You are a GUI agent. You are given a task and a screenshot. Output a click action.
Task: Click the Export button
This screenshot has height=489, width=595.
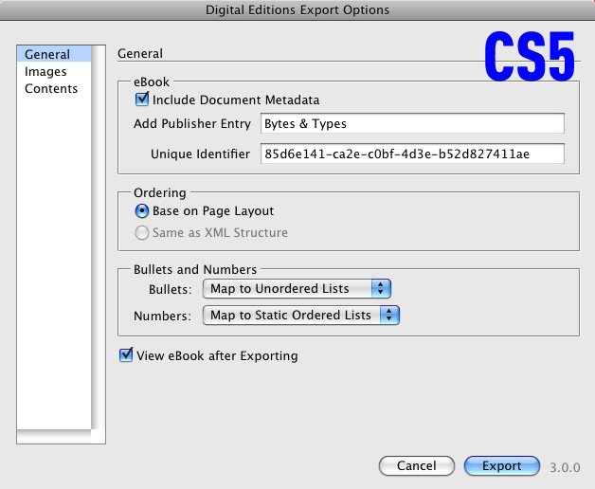(501, 465)
